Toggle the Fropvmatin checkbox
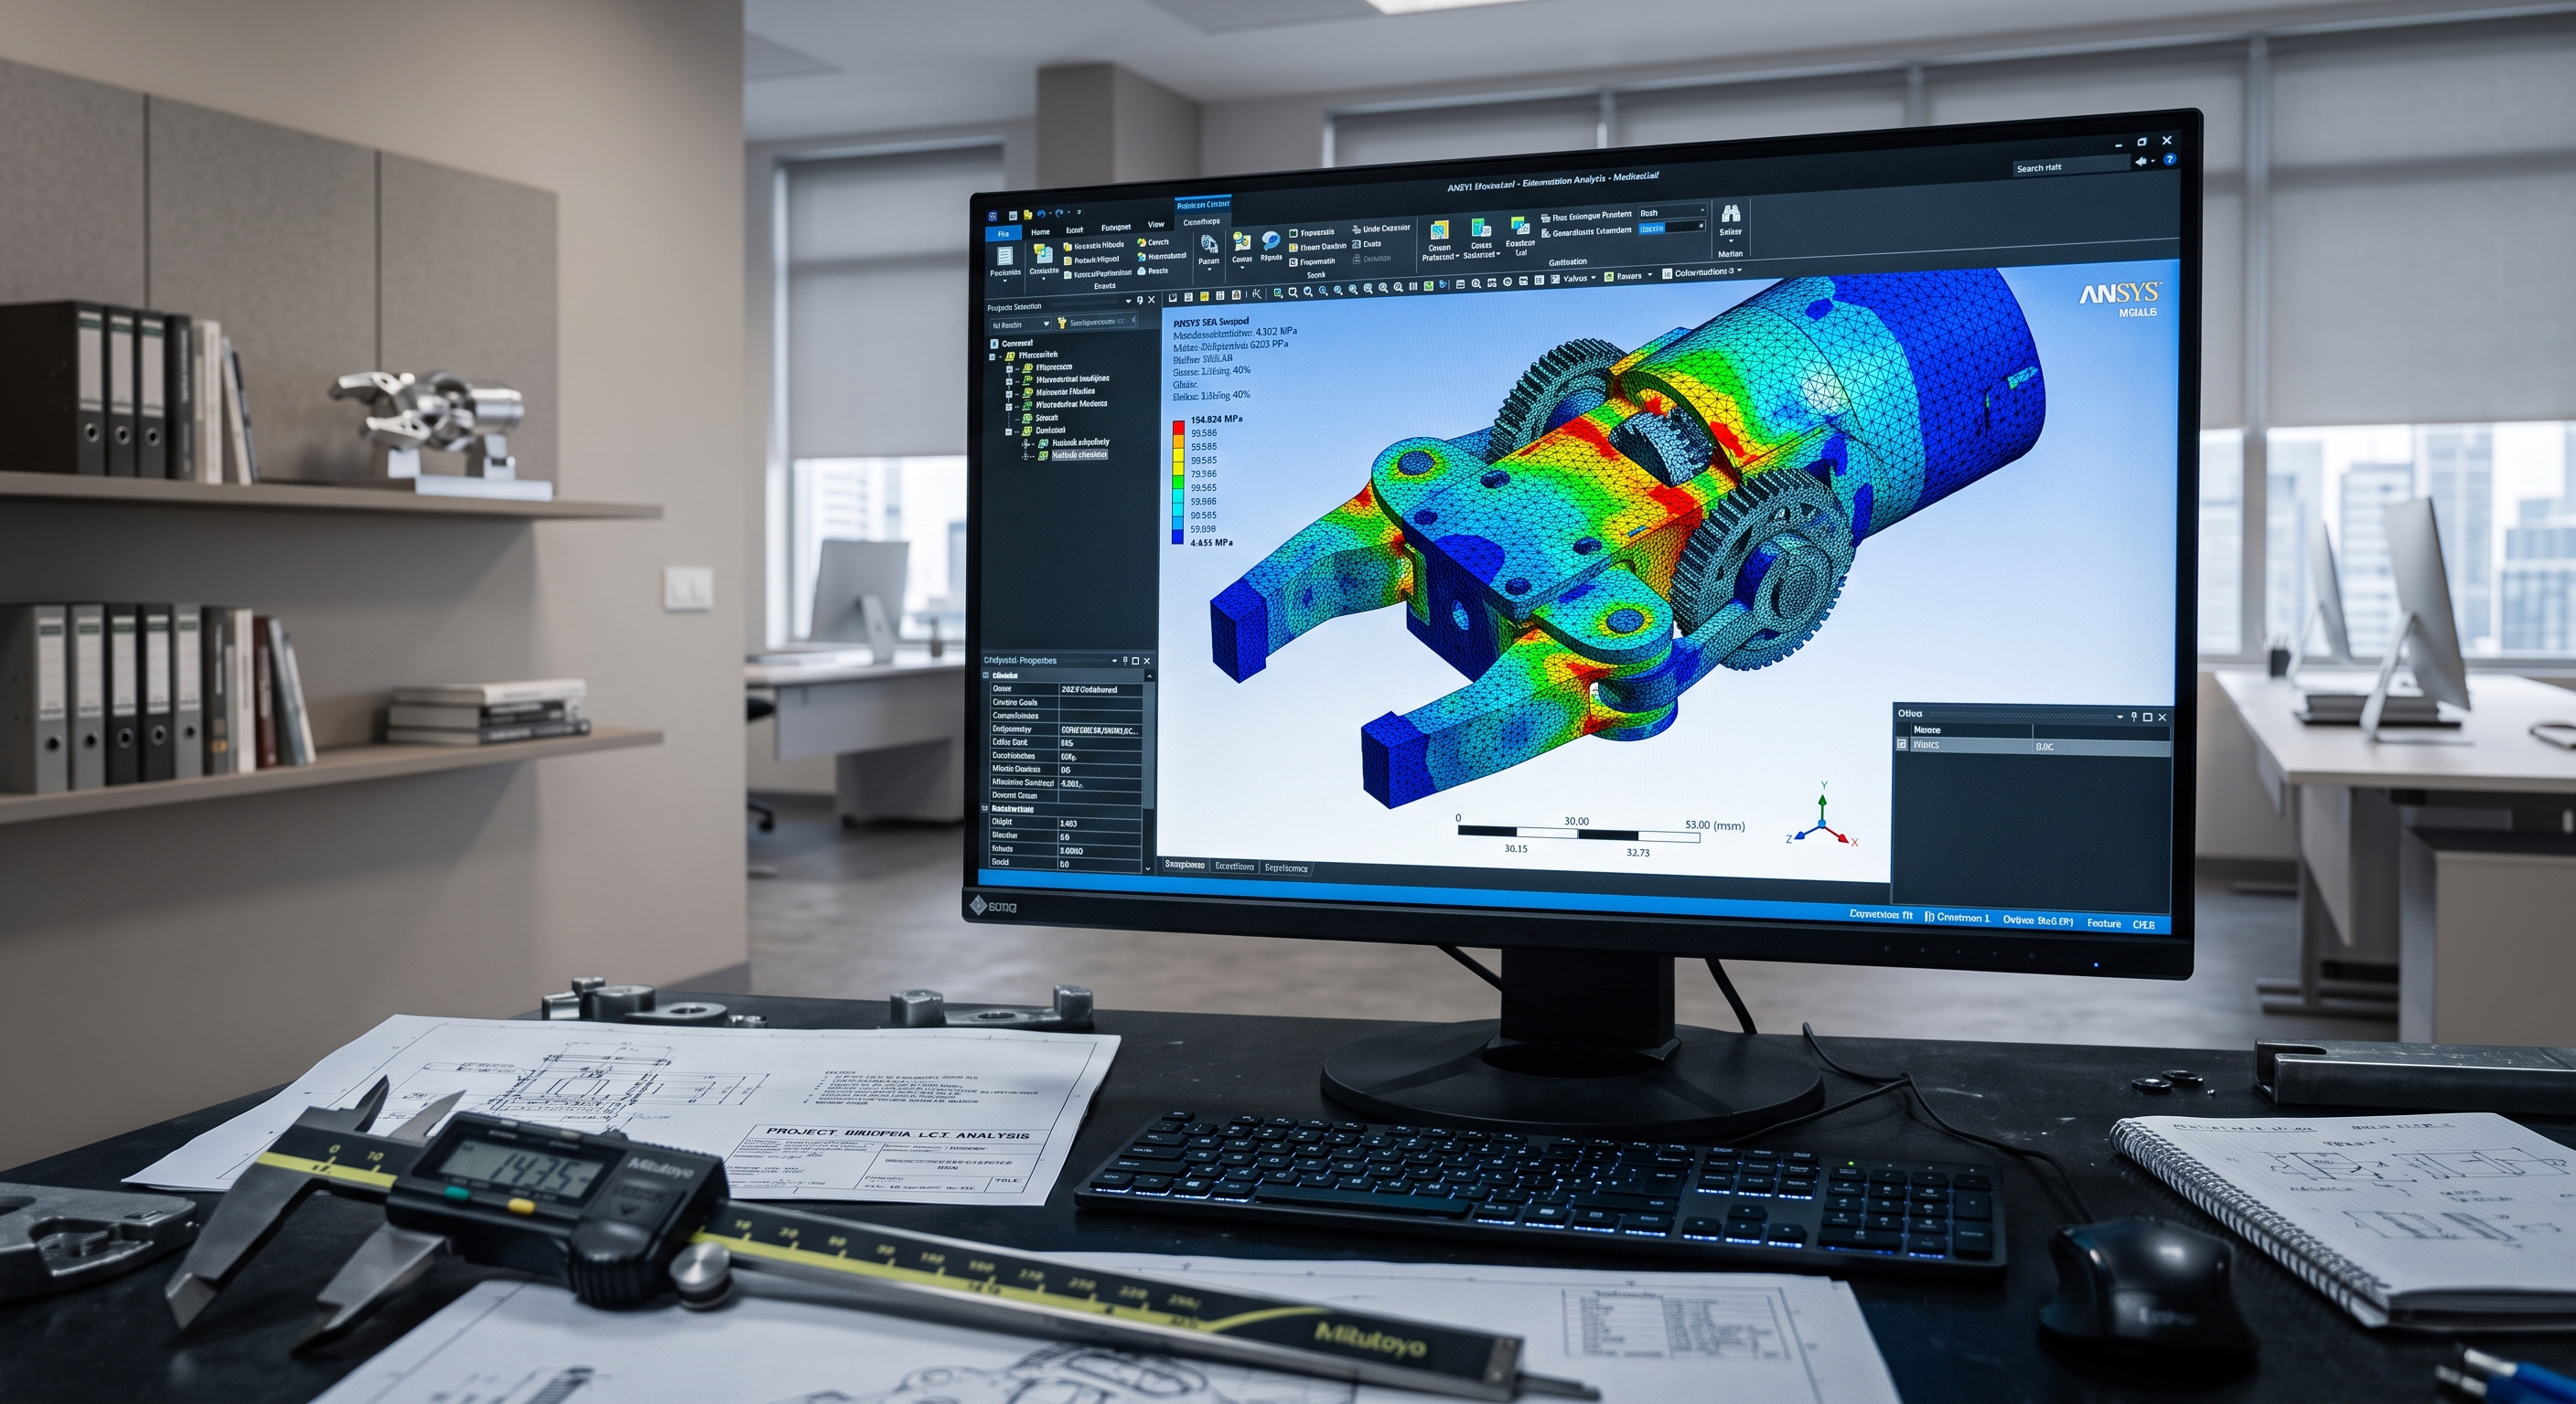The image size is (2576, 1404). coord(1294,263)
